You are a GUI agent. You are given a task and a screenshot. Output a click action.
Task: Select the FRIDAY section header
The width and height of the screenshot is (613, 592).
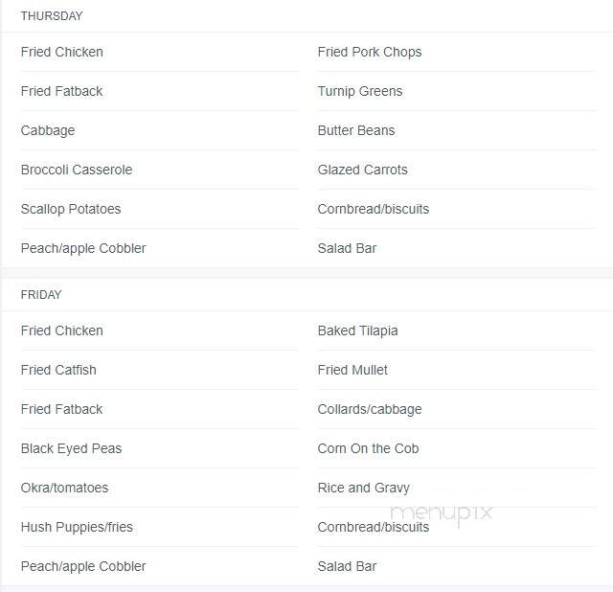tap(41, 295)
